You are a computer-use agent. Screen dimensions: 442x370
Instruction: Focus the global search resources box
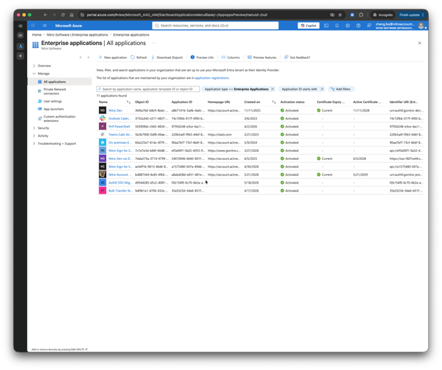(x=215, y=26)
